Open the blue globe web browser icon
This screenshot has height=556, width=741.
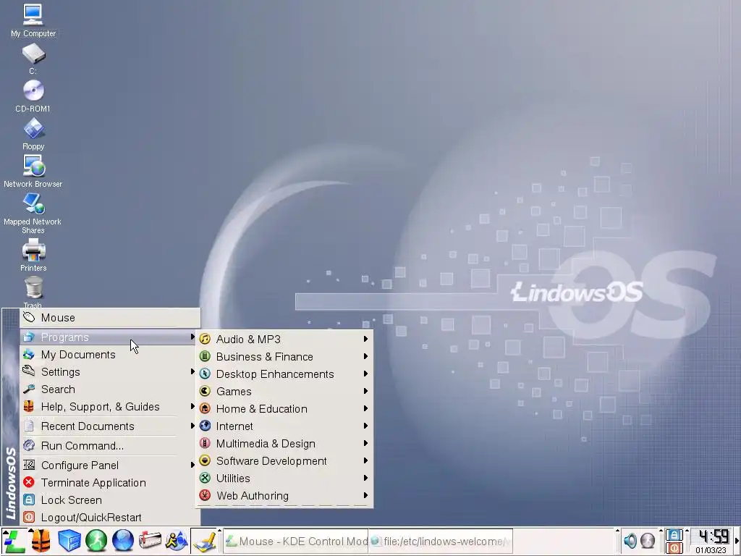122,541
